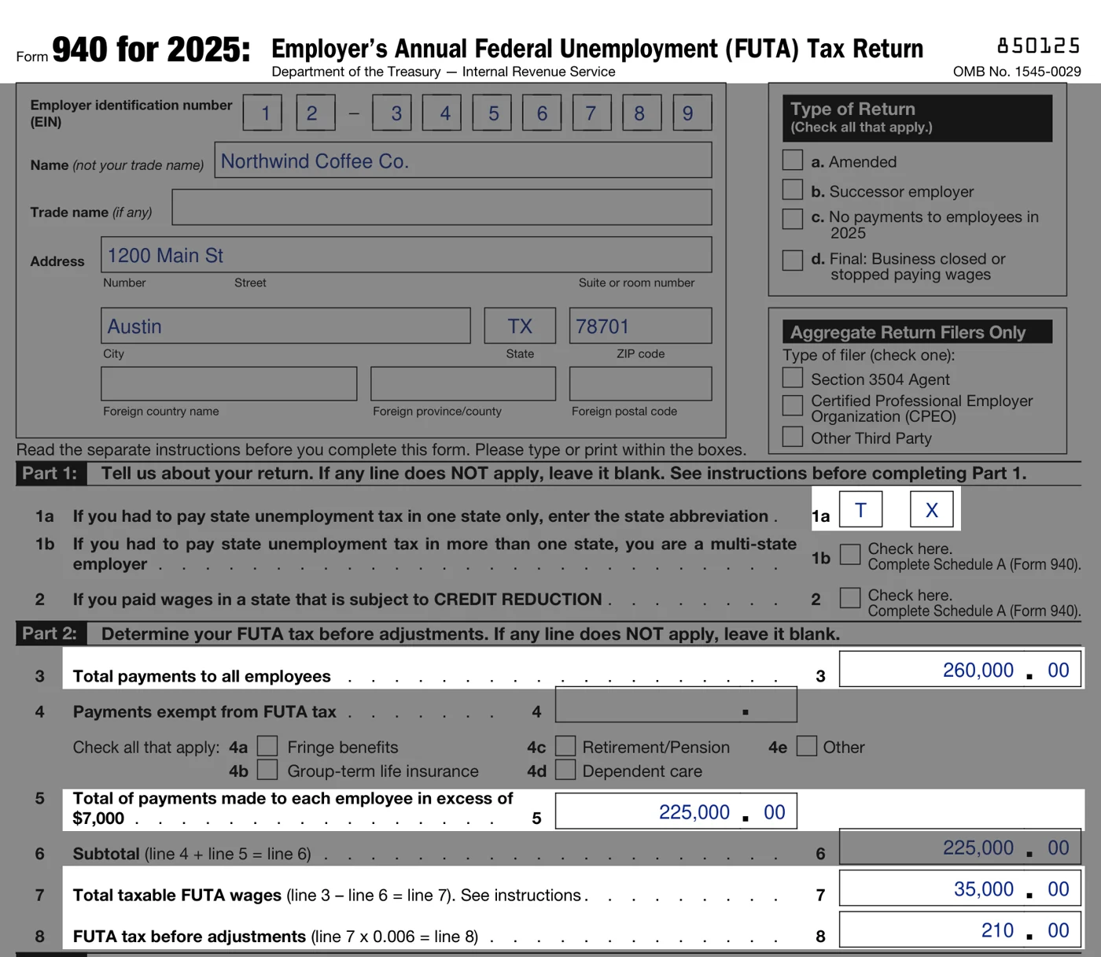Click the EIN digit box containing 2
Viewport: 1101px width, 957px height.
tap(316, 113)
